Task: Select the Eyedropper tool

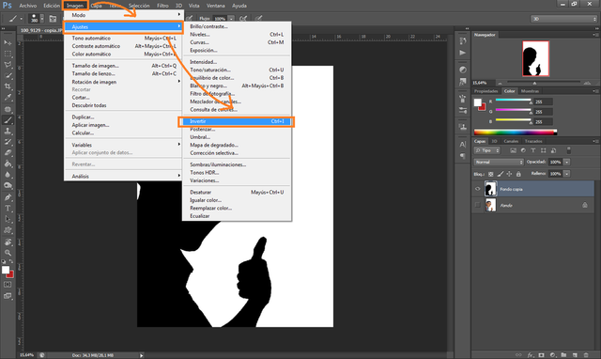Action: (x=8, y=98)
